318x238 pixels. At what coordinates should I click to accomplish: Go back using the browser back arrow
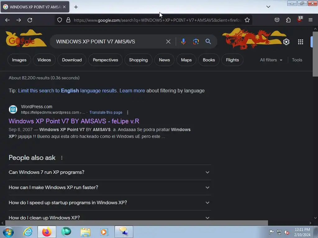coord(7,20)
